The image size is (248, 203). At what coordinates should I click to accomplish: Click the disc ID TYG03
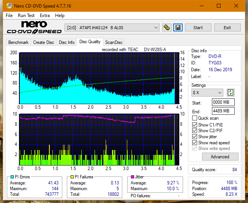tap(215, 63)
